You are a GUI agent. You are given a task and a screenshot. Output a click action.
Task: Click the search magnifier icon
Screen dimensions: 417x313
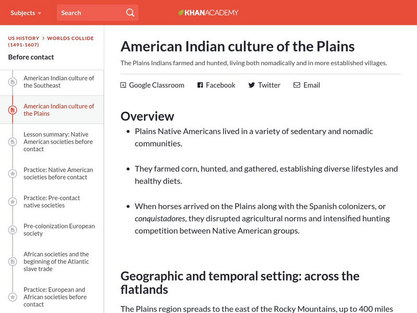click(130, 13)
